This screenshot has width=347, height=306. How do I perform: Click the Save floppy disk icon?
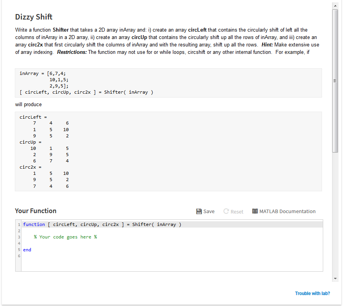[x=199, y=212]
